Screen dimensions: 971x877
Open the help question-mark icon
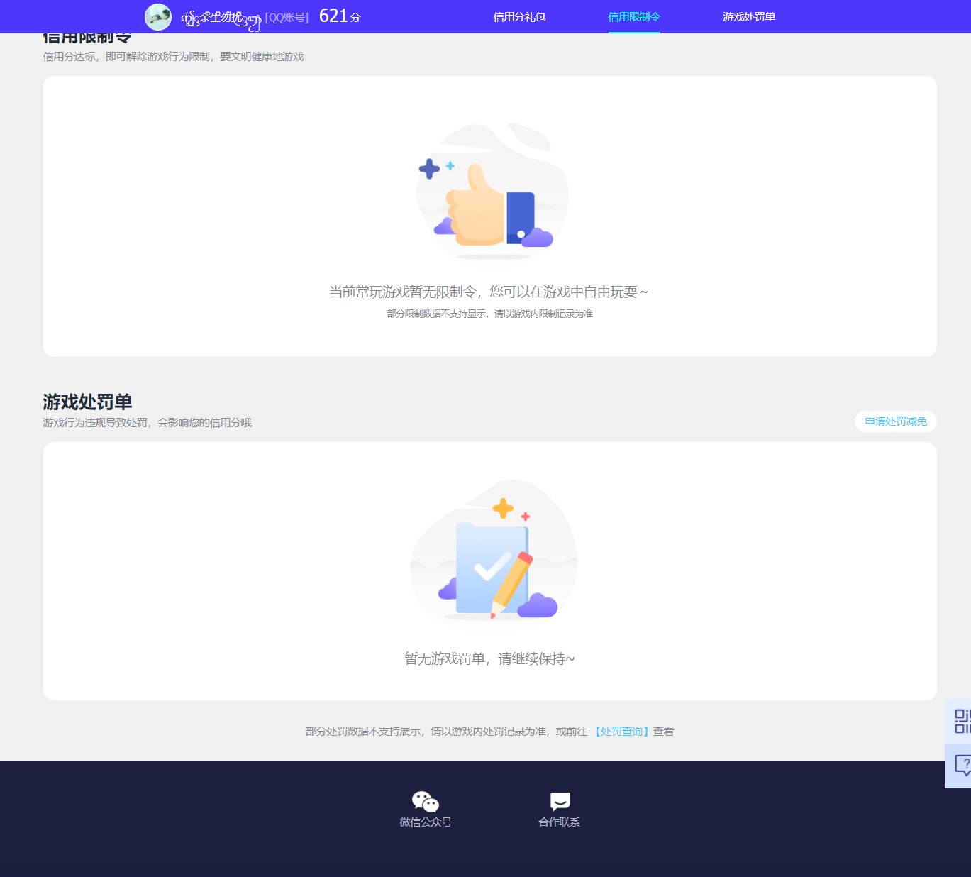960,765
